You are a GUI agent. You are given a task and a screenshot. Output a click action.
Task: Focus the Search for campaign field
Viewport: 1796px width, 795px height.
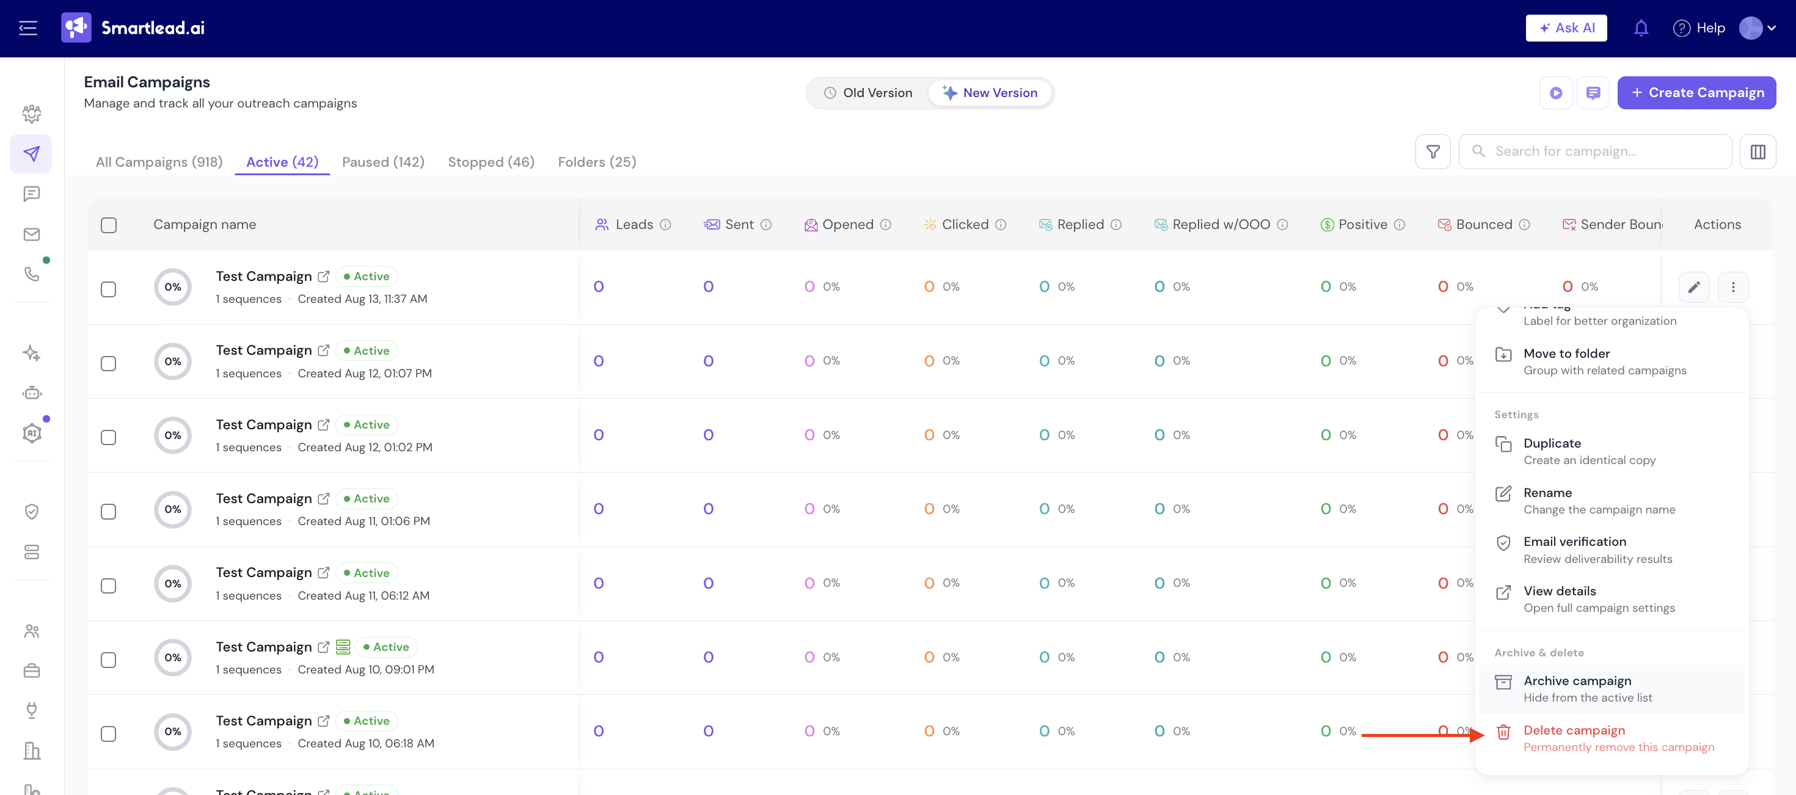tap(1595, 151)
